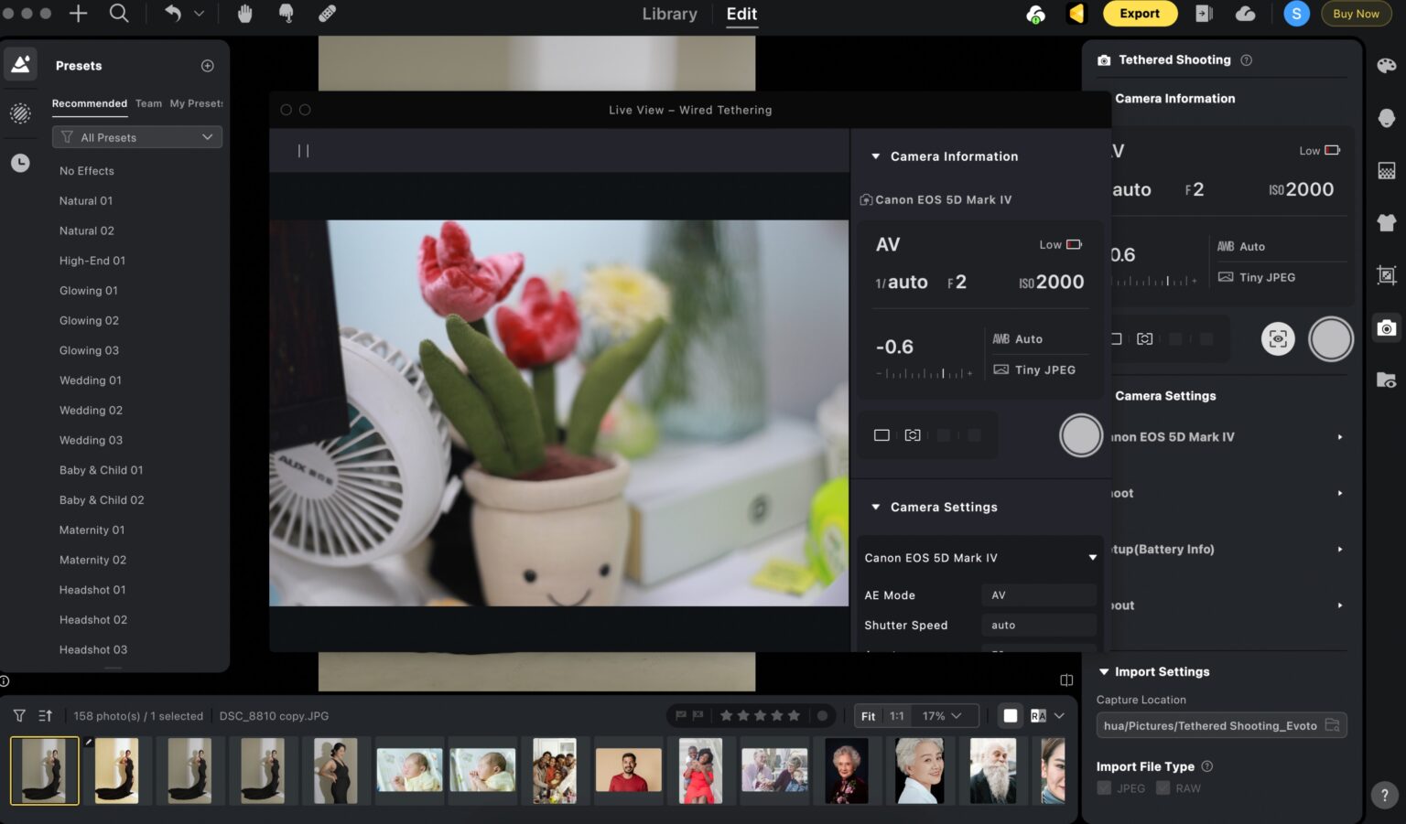Click the Export button
Image resolution: width=1406 pixels, height=824 pixels.
pyautogui.click(x=1139, y=14)
